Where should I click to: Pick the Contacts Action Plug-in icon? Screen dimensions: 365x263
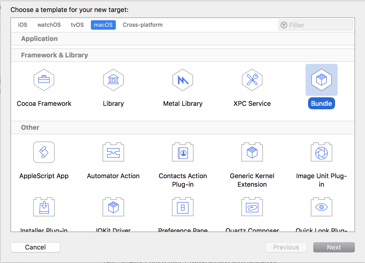coord(183,152)
